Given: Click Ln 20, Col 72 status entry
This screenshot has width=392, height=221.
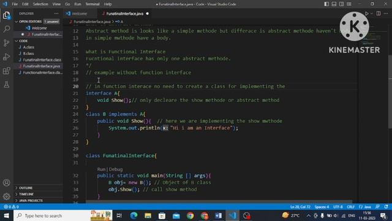Looking at the screenshot, I should pos(300,207).
